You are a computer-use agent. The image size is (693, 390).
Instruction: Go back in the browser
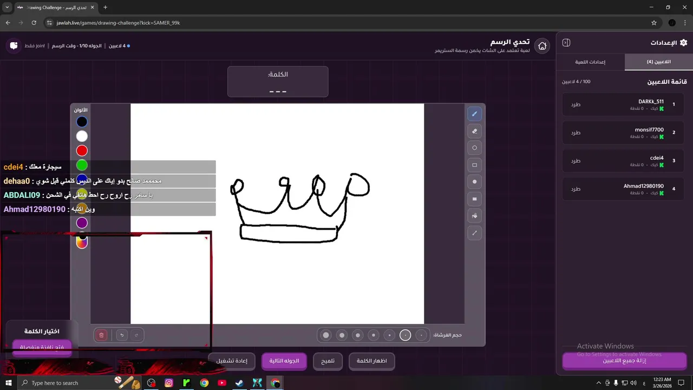8,23
